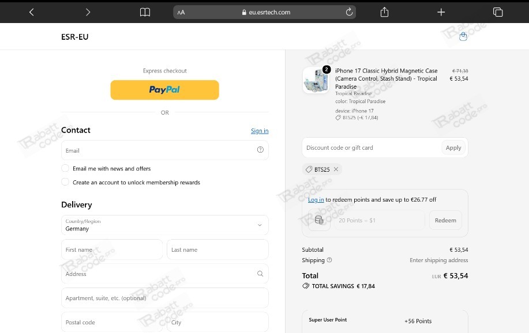Image resolution: width=529 pixels, height=333 pixels.
Task: Open the Safari share sheet icon
Action: coord(384,12)
